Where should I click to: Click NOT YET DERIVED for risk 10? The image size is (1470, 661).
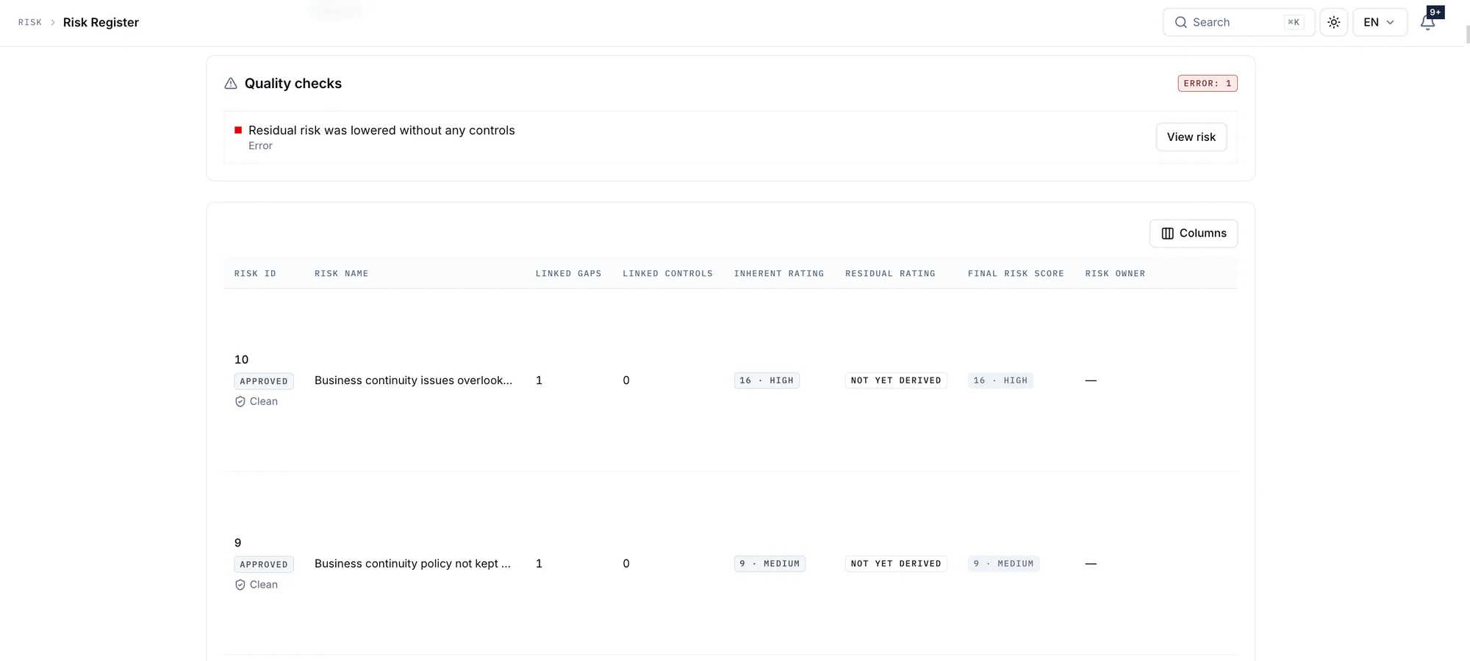(x=896, y=380)
